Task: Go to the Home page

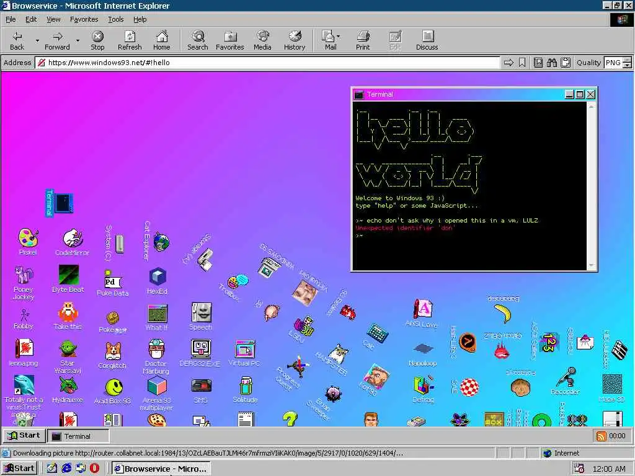Action: 162,40
